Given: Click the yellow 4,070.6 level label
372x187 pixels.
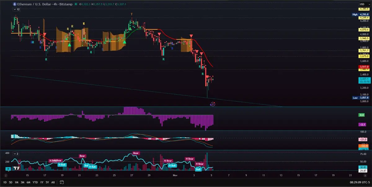Looking at the screenshot, I should pos(364,29).
